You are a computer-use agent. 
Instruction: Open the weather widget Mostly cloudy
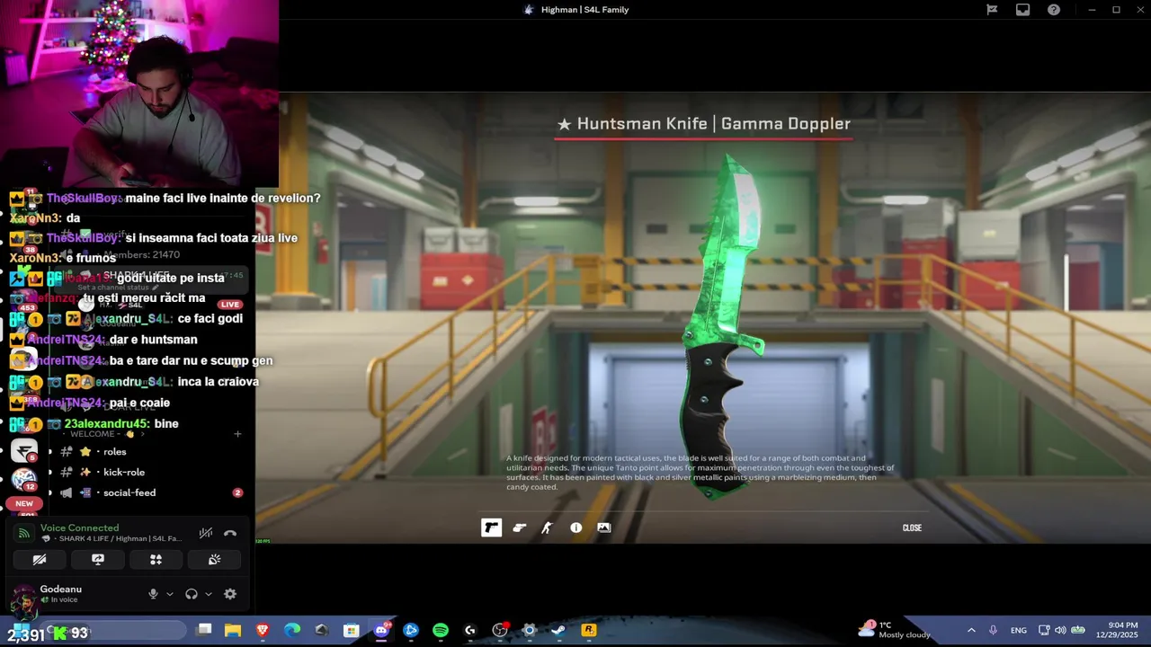click(895, 630)
